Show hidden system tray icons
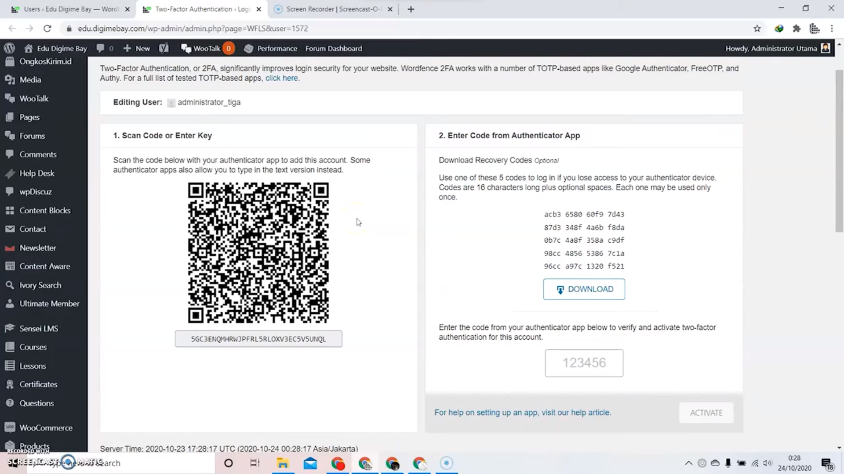This screenshot has width=844, height=474. click(x=689, y=463)
